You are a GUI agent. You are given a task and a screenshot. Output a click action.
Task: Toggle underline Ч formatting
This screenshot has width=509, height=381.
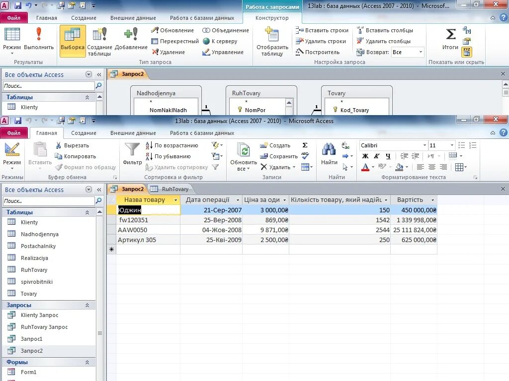tap(388, 156)
